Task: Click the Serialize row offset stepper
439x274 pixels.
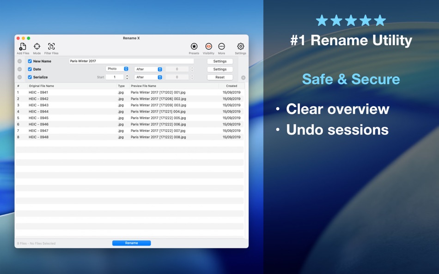Action: (192, 77)
